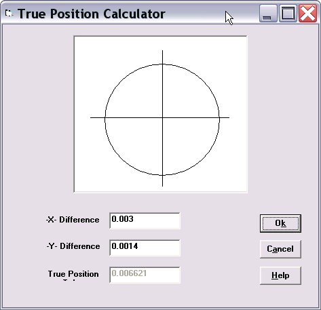Click the -Y- Difference label
The image size is (321, 310).
(x=73, y=246)
